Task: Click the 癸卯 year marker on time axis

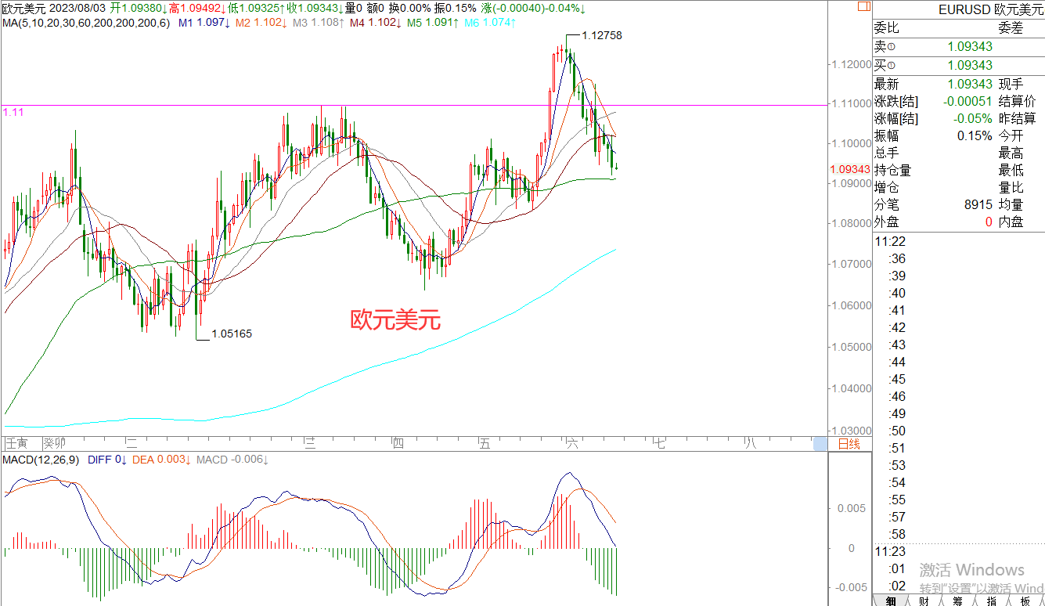Action: [x=56, y=444]
